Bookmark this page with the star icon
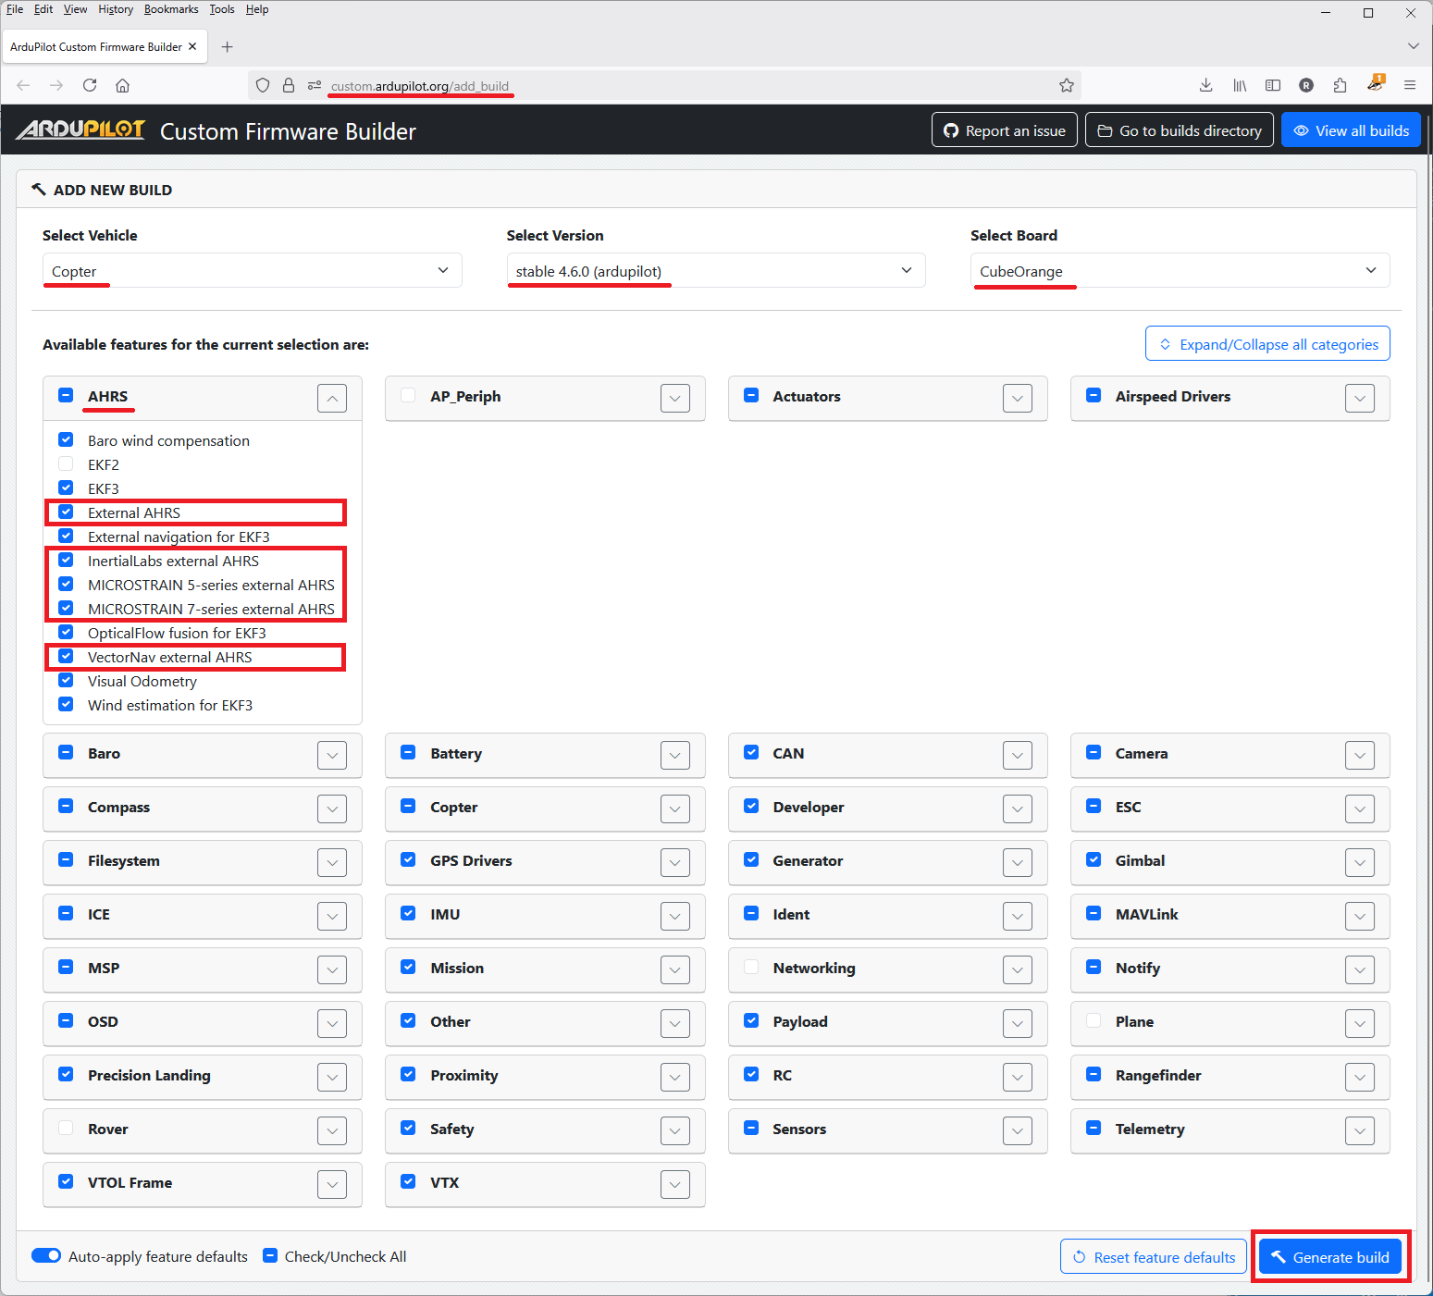Screen dimensions: 1433x1296 coord(1066,85)
